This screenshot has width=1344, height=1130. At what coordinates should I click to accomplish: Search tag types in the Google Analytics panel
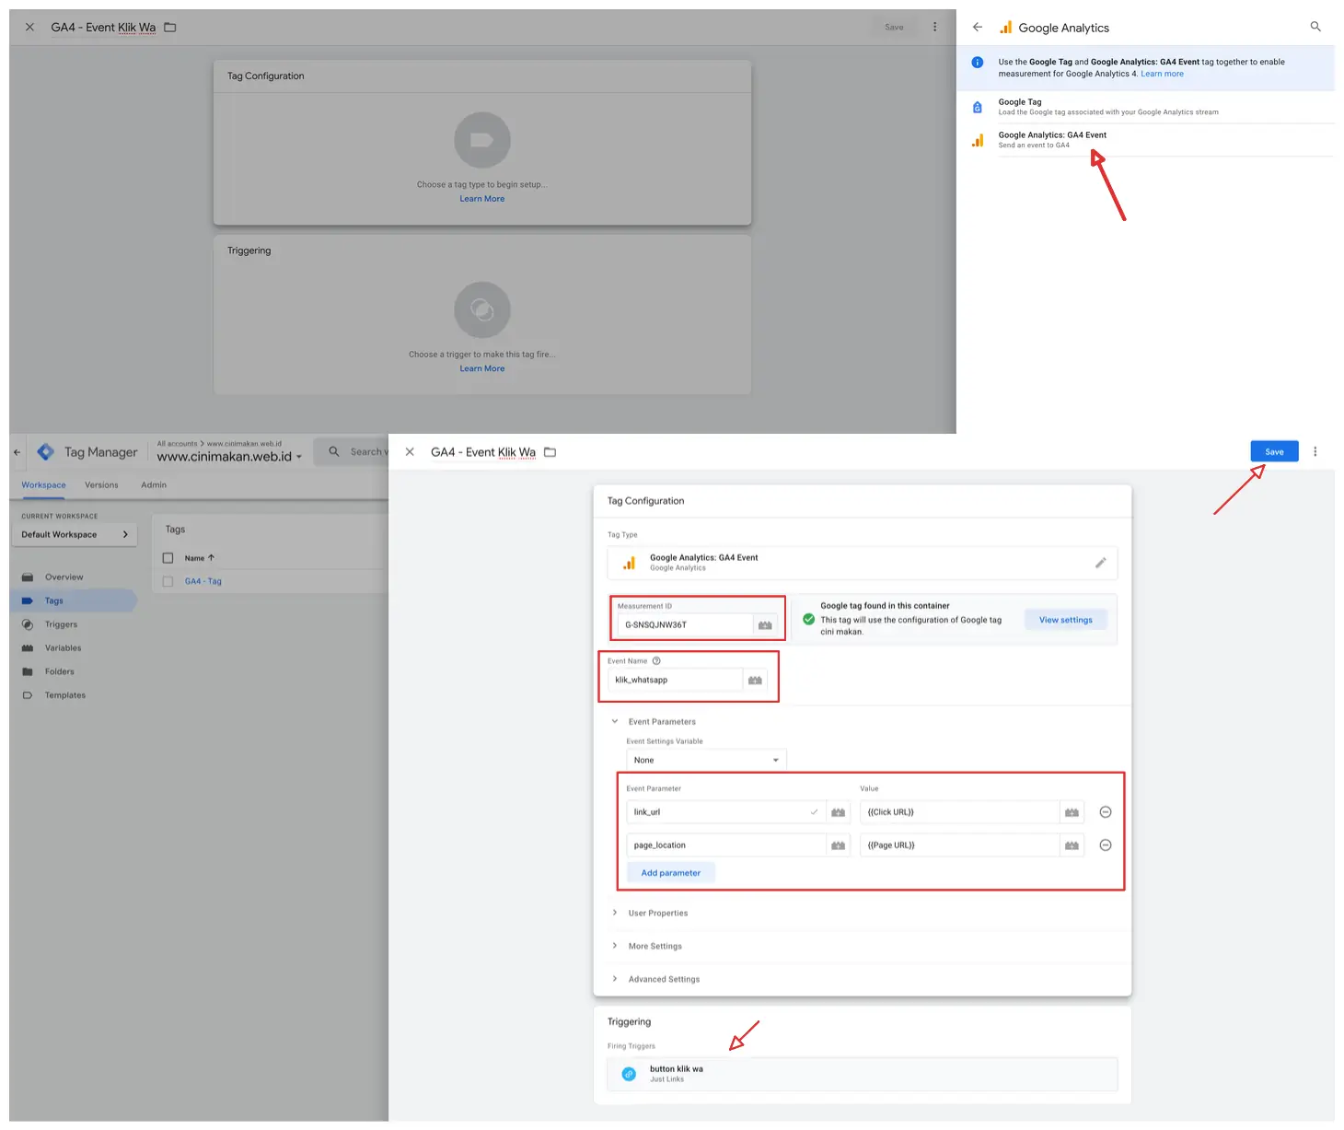(x=1315, y=28)
